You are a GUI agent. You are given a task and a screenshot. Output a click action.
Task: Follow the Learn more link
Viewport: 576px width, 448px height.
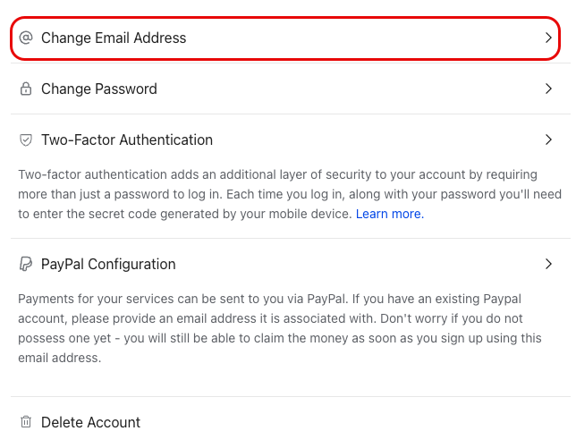click(x=390, y=214)
